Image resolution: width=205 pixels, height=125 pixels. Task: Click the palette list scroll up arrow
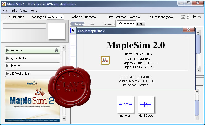tap(64, 48)
